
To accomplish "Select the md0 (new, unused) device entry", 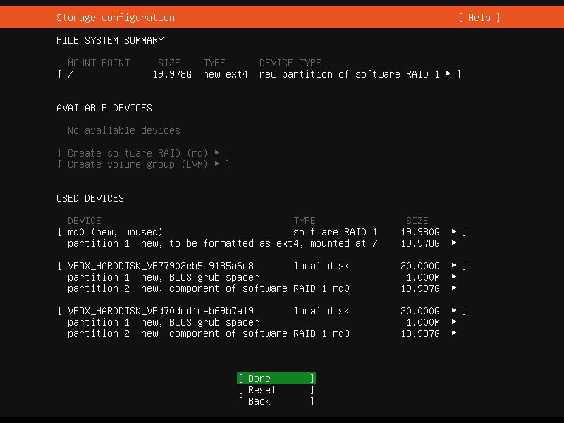I will click(115, 232).
